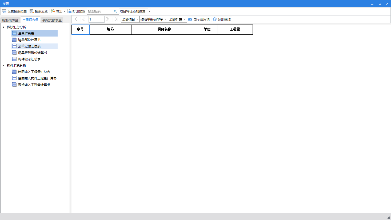Screen dimensions: 391x220
Task: Click 分部整理 button
Action: coord(222,19)
